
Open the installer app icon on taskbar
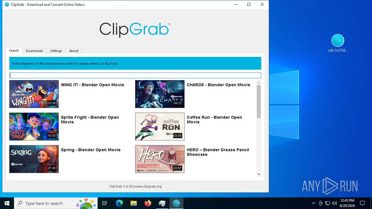pyautogui.click(x=162, y=203)
